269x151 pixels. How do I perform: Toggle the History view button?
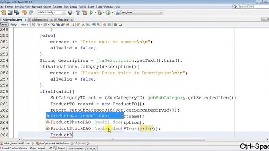24,25
